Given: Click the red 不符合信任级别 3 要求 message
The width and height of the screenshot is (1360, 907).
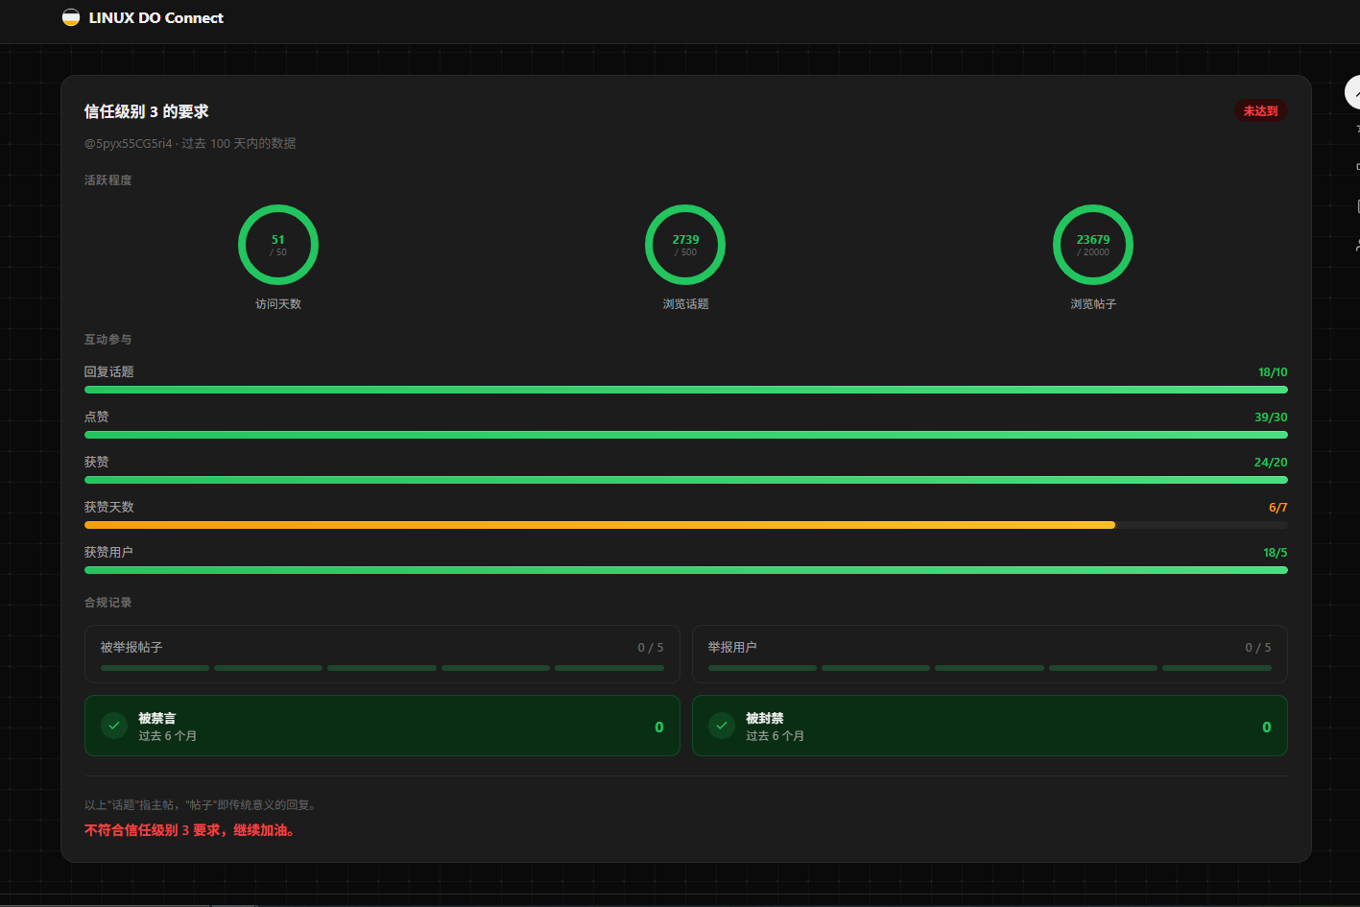Looking at the screenshot, I should tap(191, 830).
